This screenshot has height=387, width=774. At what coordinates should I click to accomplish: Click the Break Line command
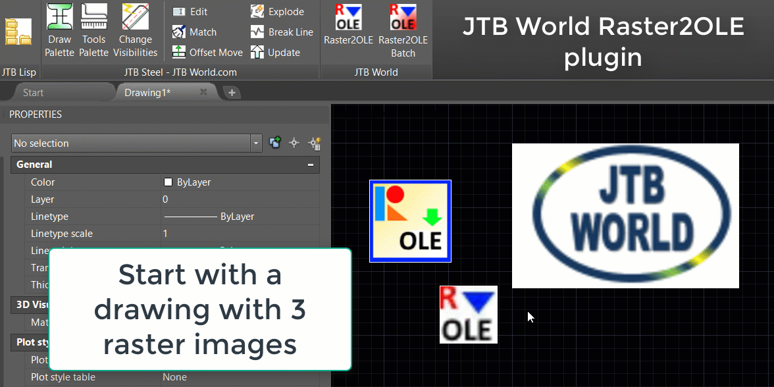(x=282, y=32)
